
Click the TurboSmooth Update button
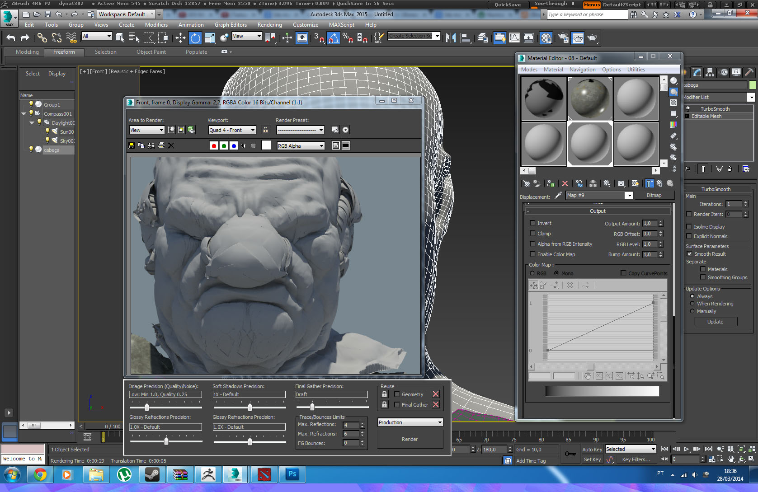715,322
